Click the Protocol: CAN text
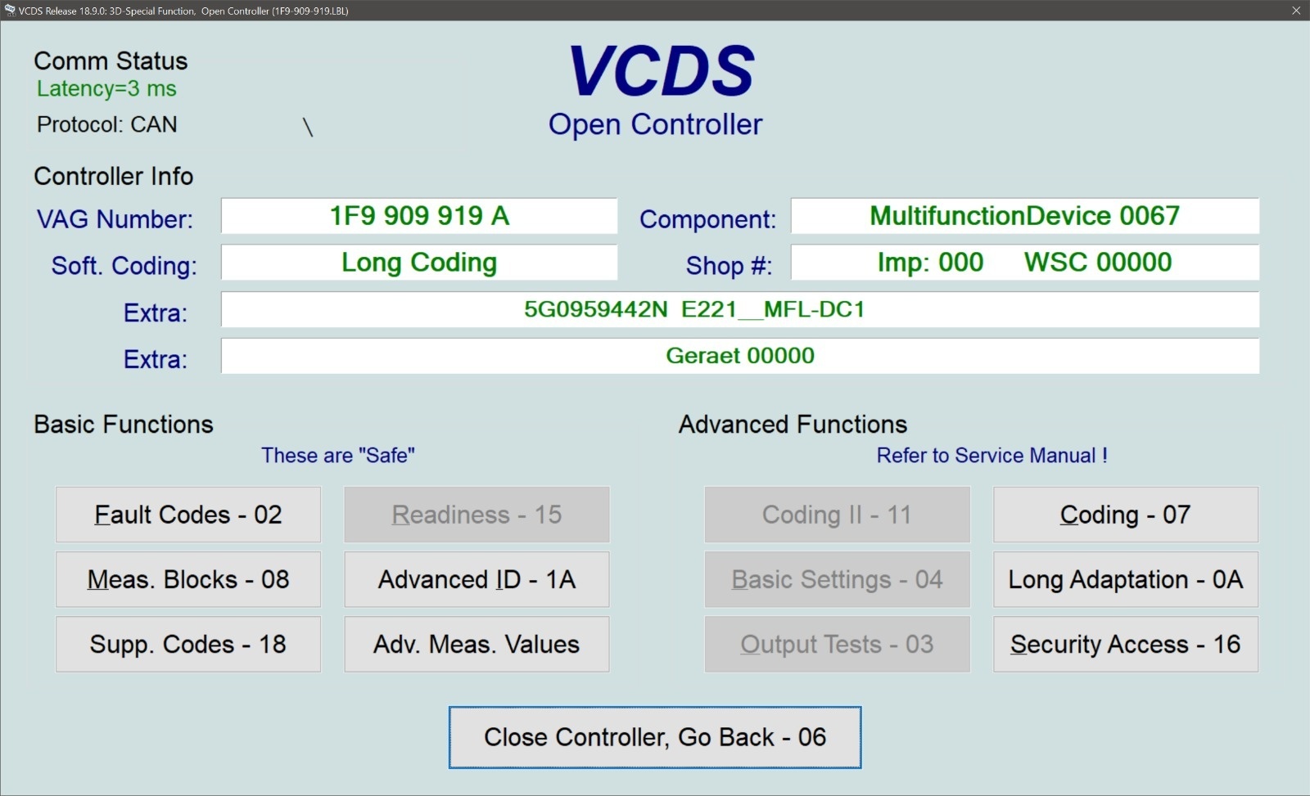The height and width of the screenshot is (796, 1310). click(x=107, y=124)
